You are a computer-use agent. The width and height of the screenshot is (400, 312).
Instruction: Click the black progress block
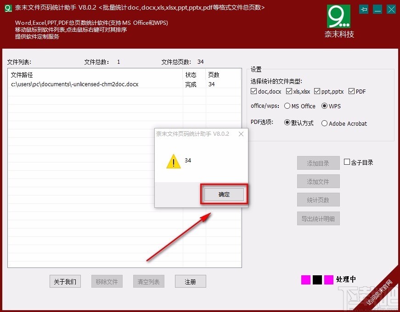pyautogui.click(x=317, y=279)
